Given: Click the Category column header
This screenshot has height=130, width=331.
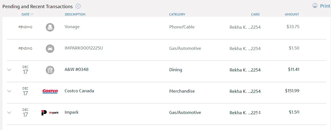Looking at the screenshot, I should coord(177,14).
